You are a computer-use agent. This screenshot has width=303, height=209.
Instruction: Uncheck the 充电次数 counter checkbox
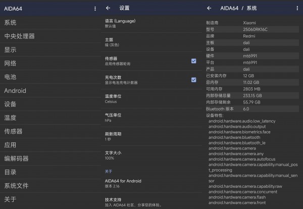coord(193,80)
